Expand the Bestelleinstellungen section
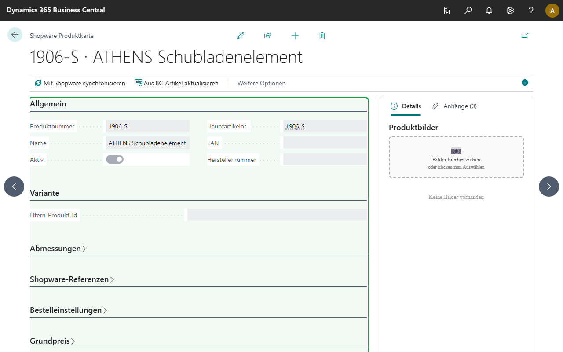The image size is (563, 352). pyautogui.click(x=69, y=310)
